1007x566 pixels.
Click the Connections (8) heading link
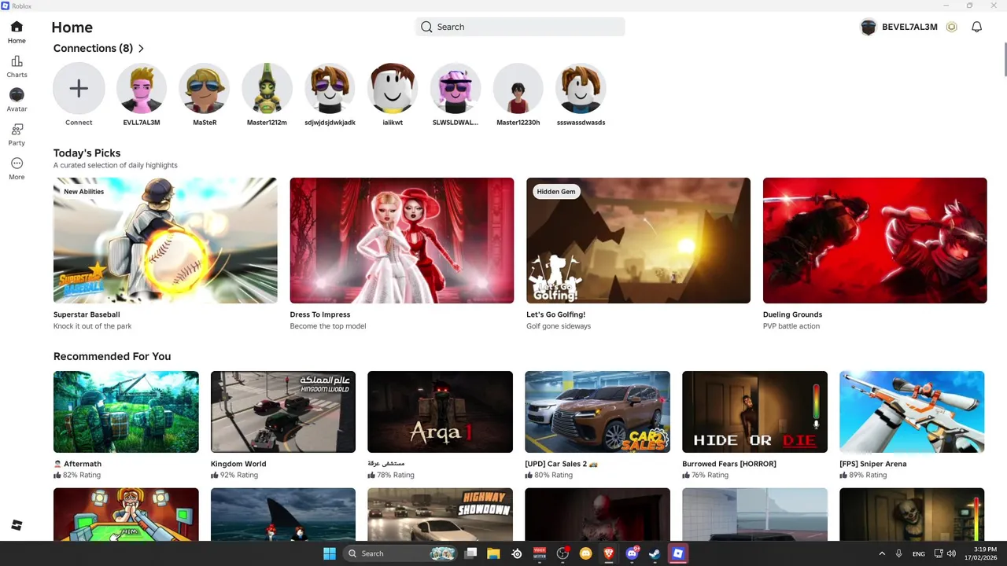(93, 49)
